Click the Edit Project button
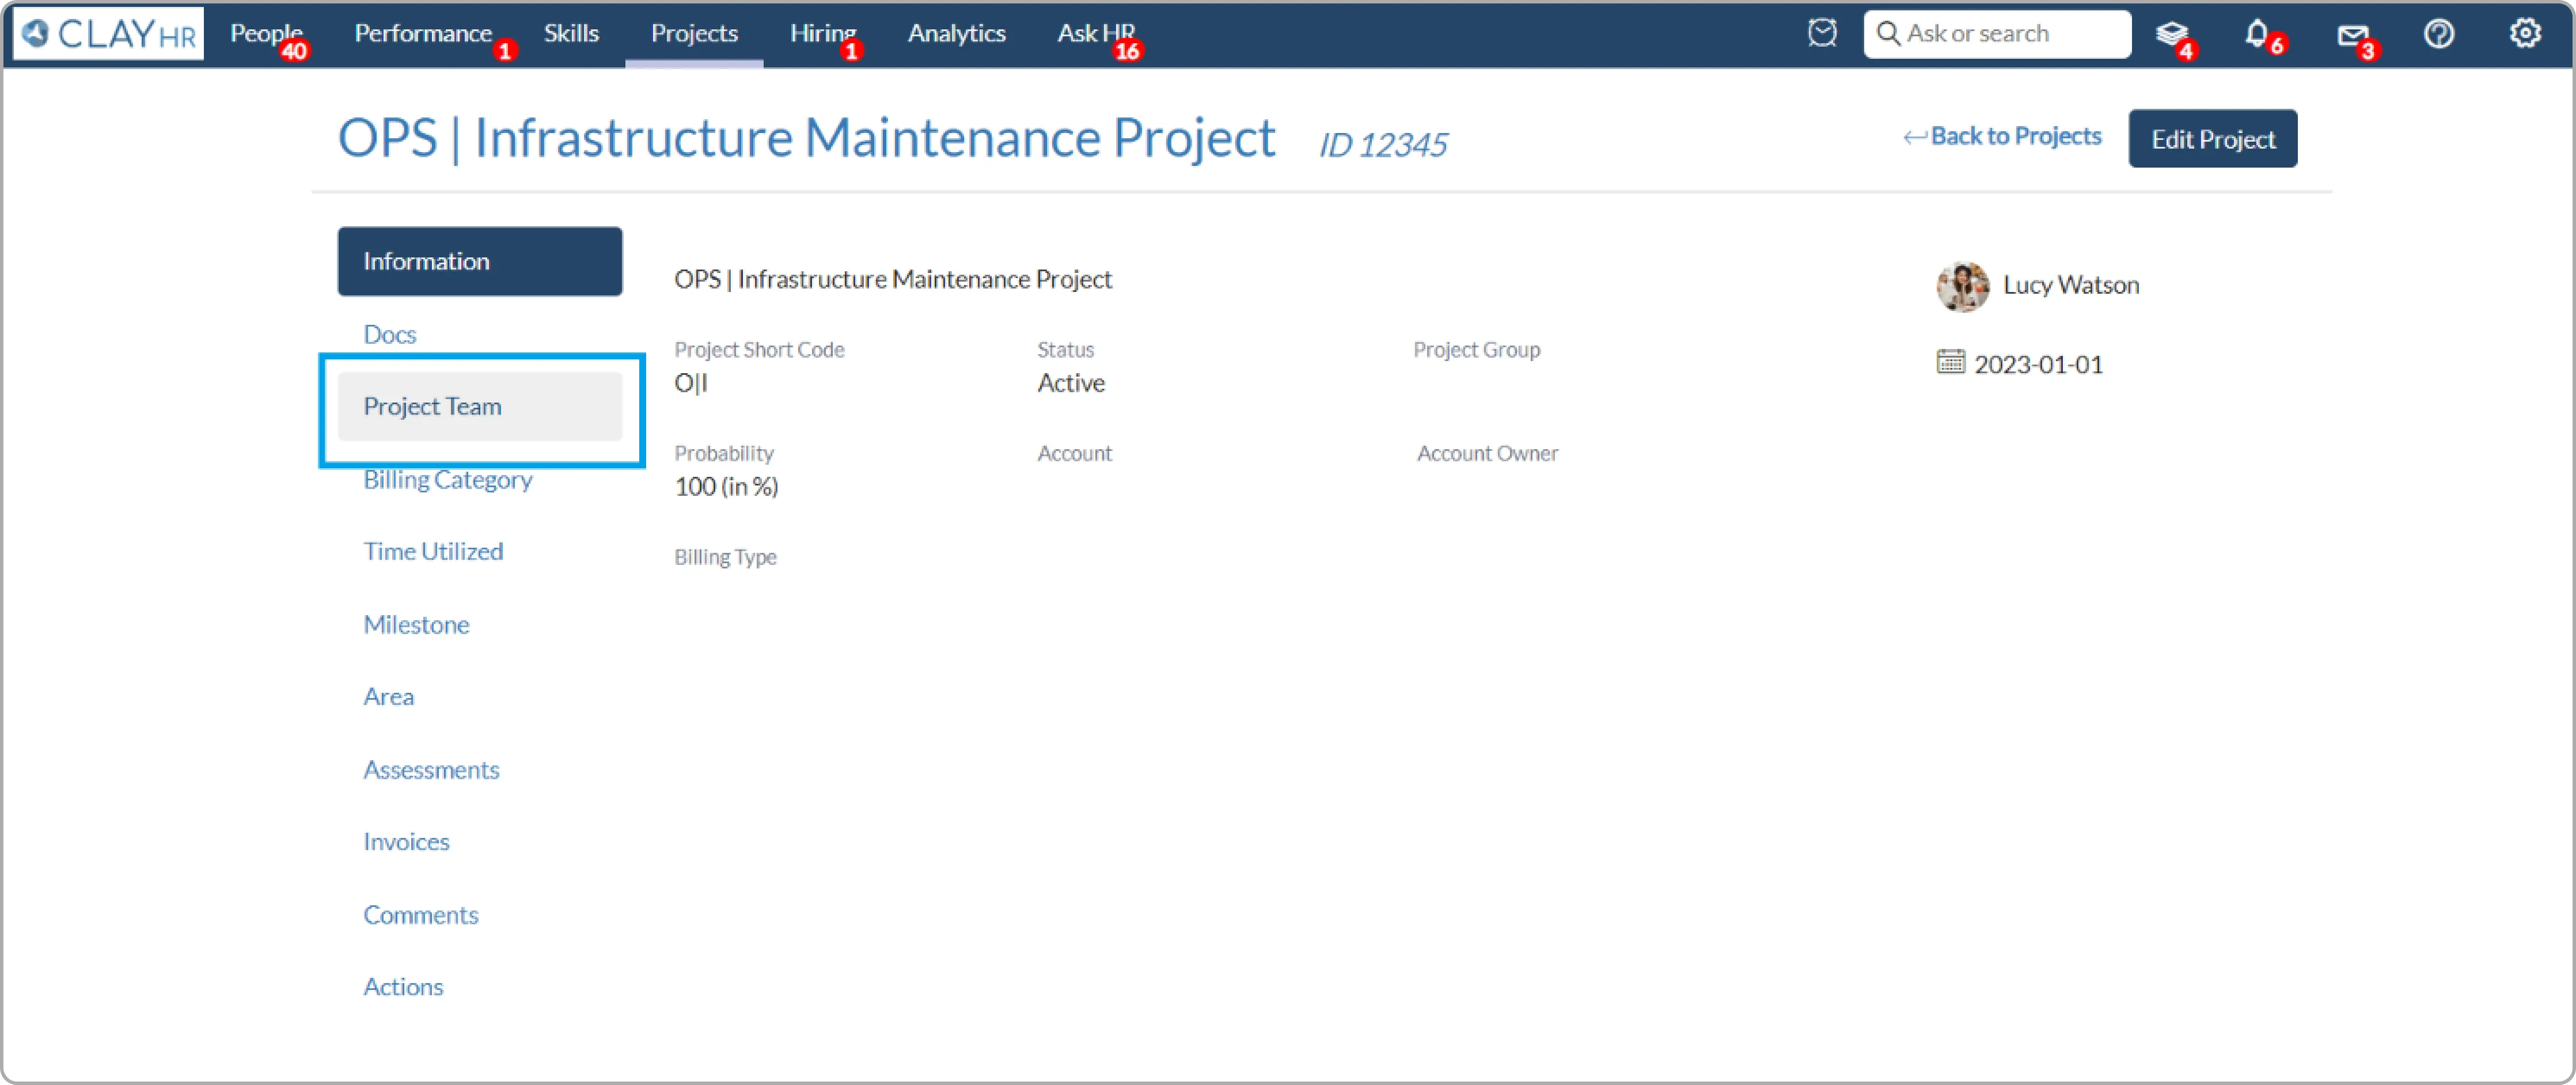This screenshot has height=1085, width=2576. tap(2212, 139)
